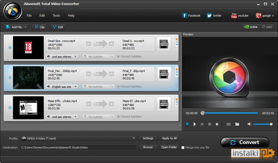This screenshot has height=163, width=278.
Task: Uncheck the Dead Spa...rowy.mp4 file checkbox
Action: click(x=10, y=47)
